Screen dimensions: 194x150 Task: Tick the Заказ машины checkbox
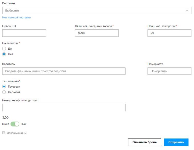[4, 133]
